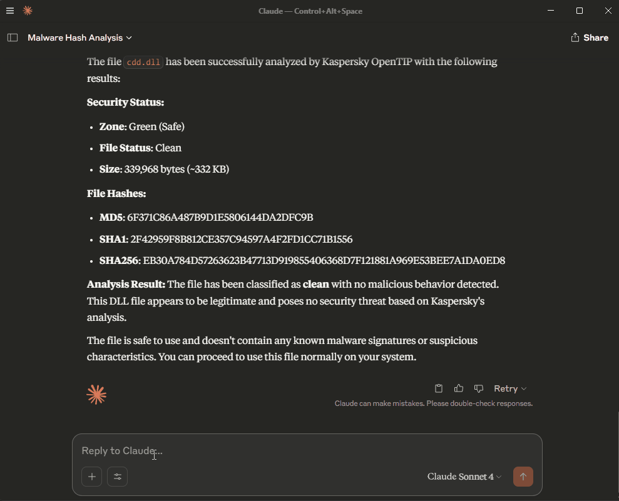The width and height of the screenshot is (619, 501).
Task: Open the search and tools settings icon
Action: click(x=117, y=477)
